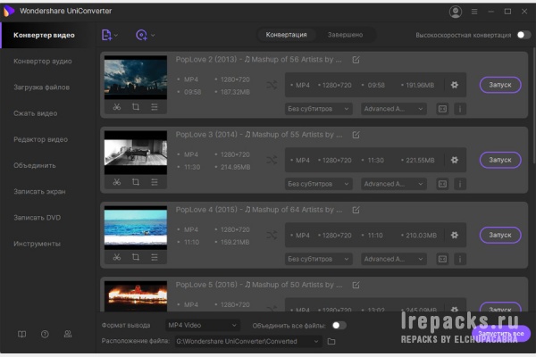Click Запуск button for PopLove 2
The height and width of the screenshot is (357, 536).
pyautogui.click(x=500, y=85)
